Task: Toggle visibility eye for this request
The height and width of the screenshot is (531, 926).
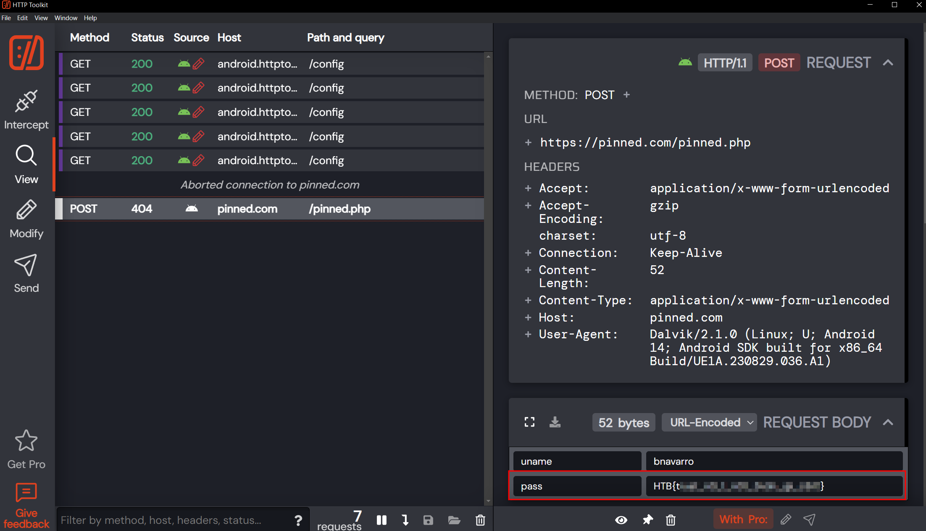Action: [621, 520]
